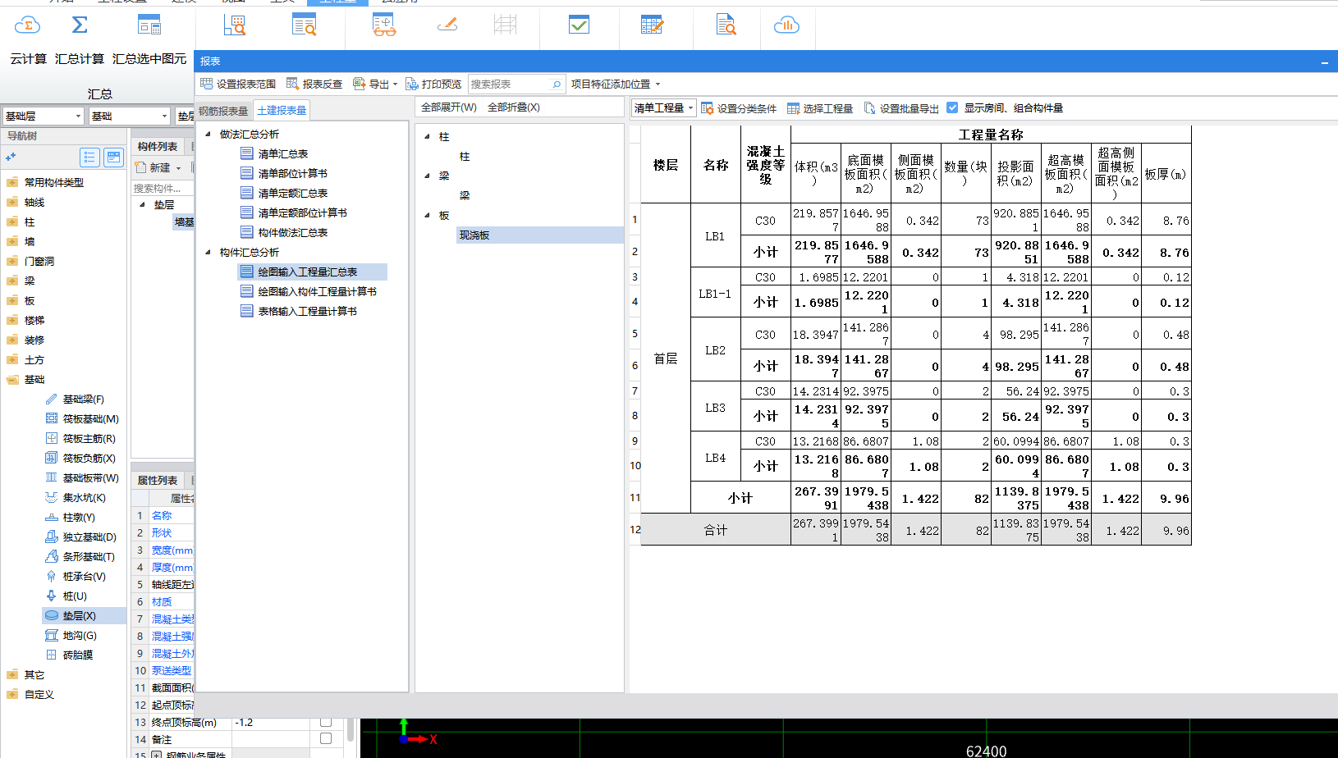
Task: Click the 汇总计算 sigma icon
Action: (80, 25)
